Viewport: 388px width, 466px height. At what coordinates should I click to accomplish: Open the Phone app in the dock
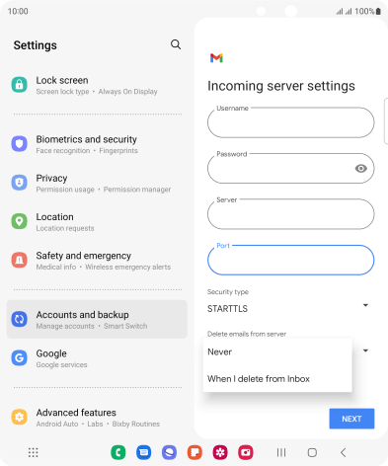(118, 452)
